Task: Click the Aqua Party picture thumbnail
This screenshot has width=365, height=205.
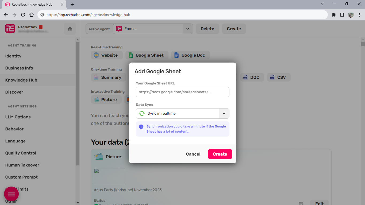Action: click(110, 176)
